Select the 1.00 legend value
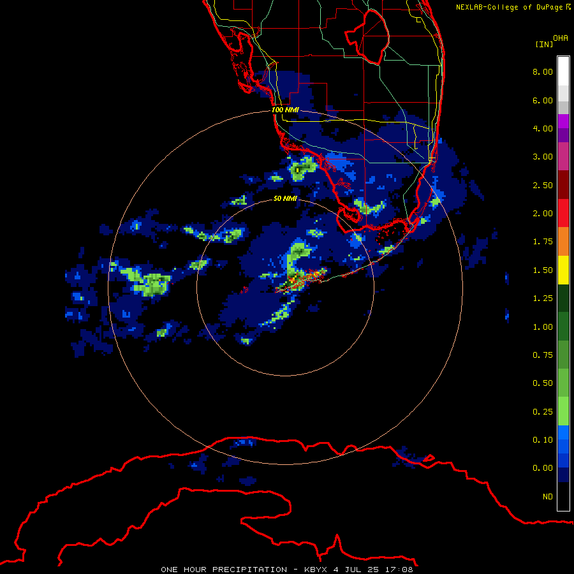The image size is (574, 574). tap(543, 327)
